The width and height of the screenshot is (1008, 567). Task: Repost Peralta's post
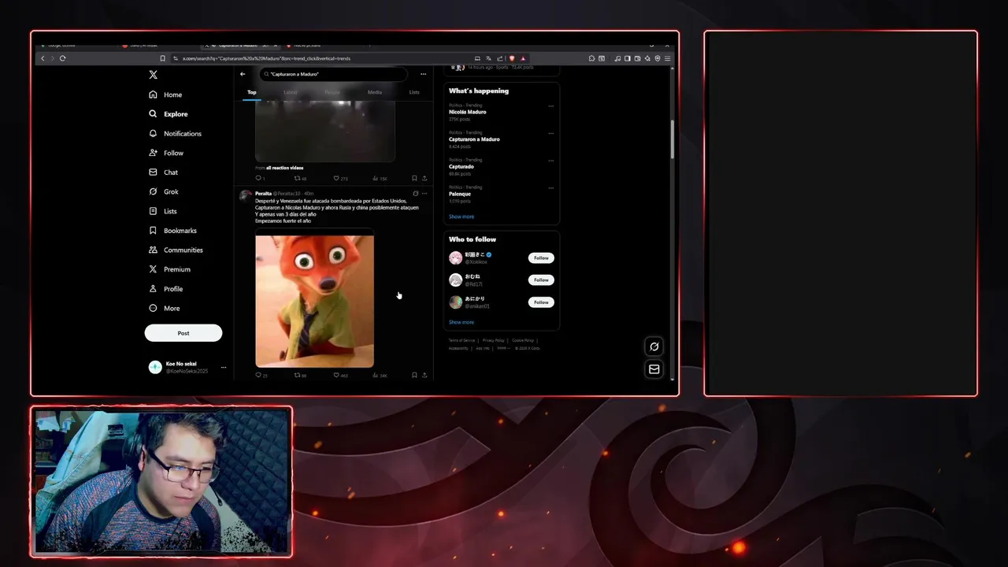click(300, 376)
